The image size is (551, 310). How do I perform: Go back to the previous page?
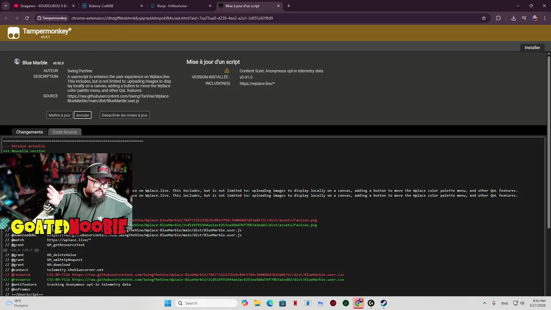coord(6,18)
